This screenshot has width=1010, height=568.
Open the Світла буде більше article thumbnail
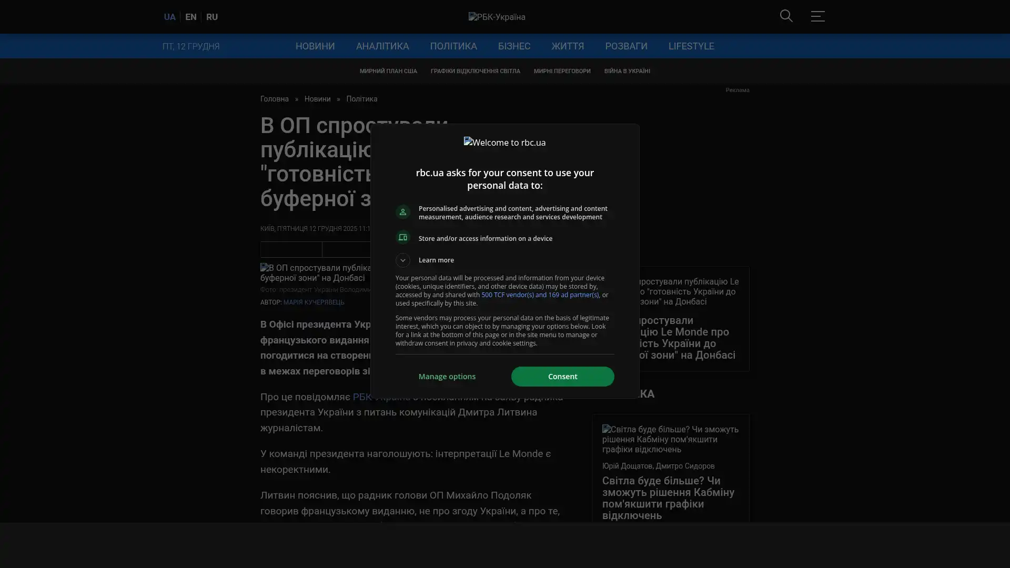670,439
